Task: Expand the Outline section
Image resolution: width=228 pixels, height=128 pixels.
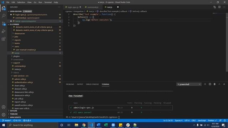Action: 14,111
